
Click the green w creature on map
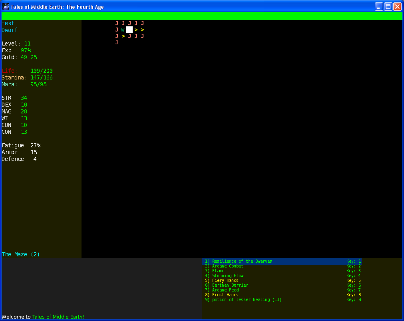[123, 30]
